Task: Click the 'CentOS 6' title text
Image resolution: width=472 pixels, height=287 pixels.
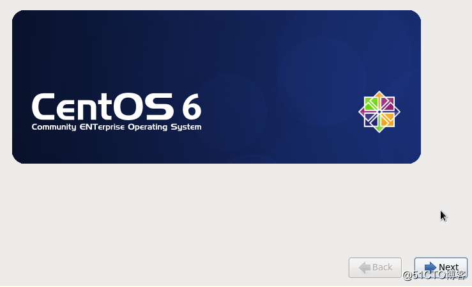Action: pos(116,107)
